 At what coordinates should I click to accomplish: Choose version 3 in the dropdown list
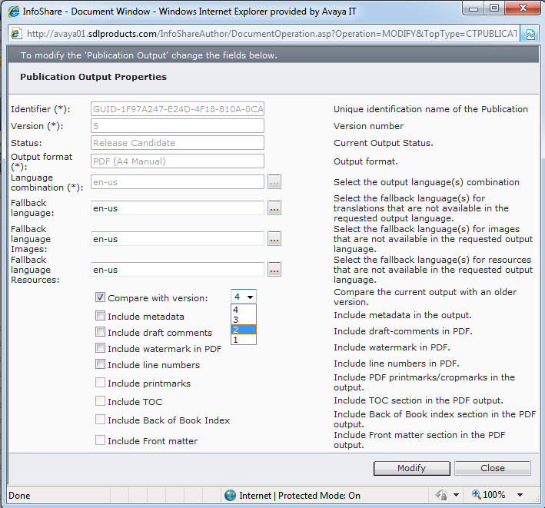(244, 320)
